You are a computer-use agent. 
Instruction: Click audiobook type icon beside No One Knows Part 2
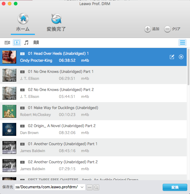pyautogui.click(x=22, y=90)
